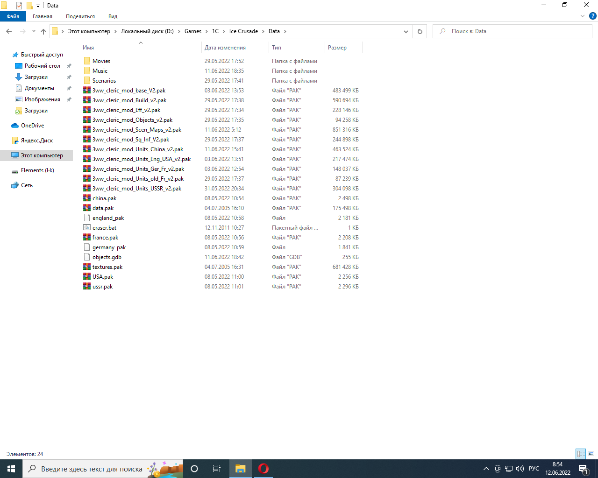Expand the chevron after 'Games' in address bar

pos(206,31)
